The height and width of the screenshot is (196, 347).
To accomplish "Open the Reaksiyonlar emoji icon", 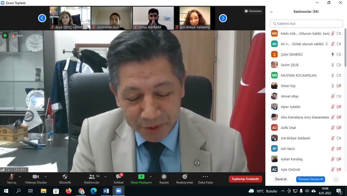I will point(185,177).
